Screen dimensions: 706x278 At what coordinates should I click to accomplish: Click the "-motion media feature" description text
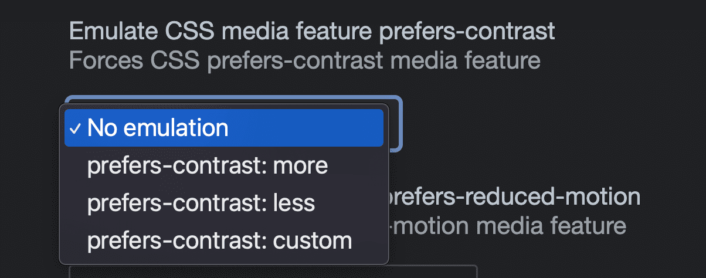508,225
